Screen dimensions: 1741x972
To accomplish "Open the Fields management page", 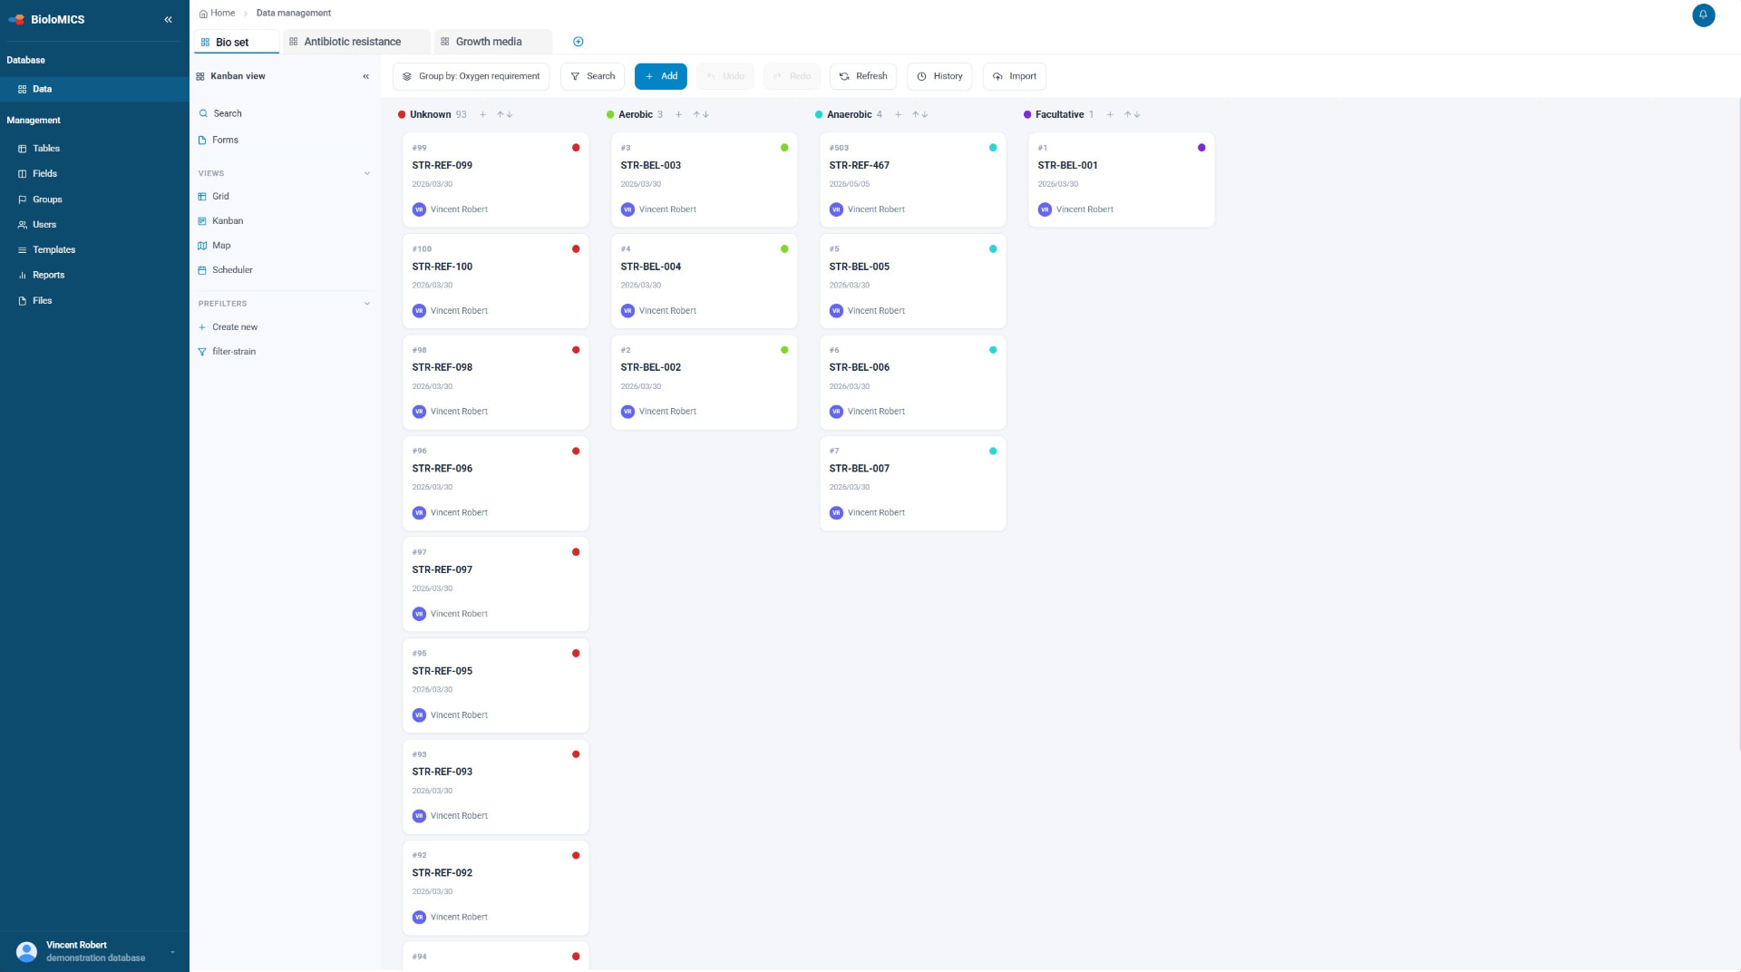I will click(x=44, y=174).
